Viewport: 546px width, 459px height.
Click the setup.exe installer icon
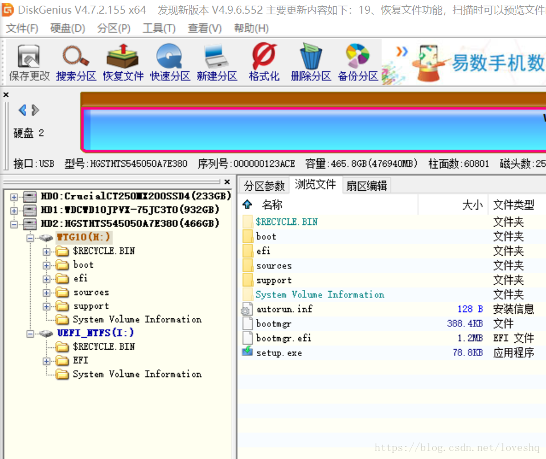247,351
